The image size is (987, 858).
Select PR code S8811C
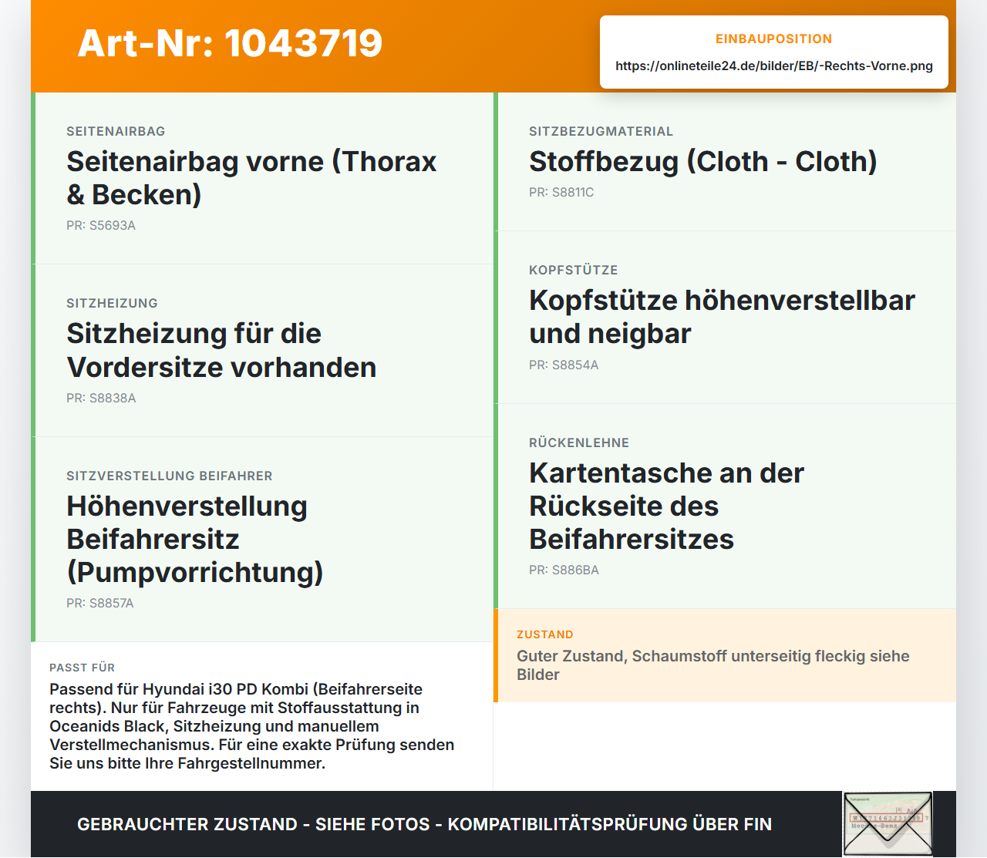[561, 192]
